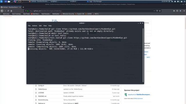Open terminal Help menu

50,26
